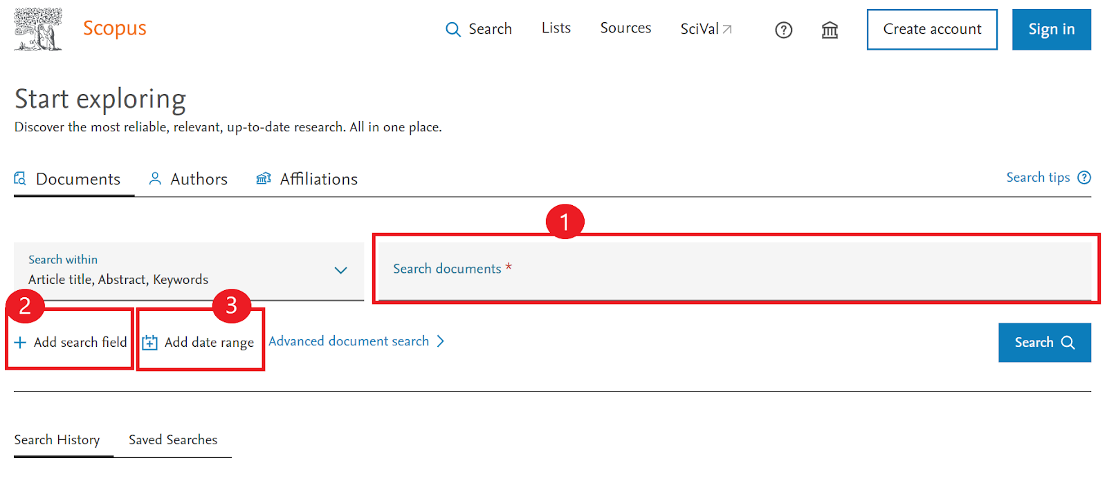Switch to the Authors tab
This screenshot has width=1107, height=485.
click(188, 180)
